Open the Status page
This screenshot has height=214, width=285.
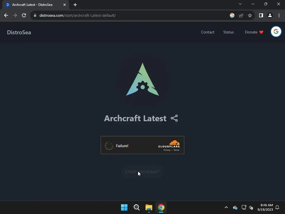229,32
